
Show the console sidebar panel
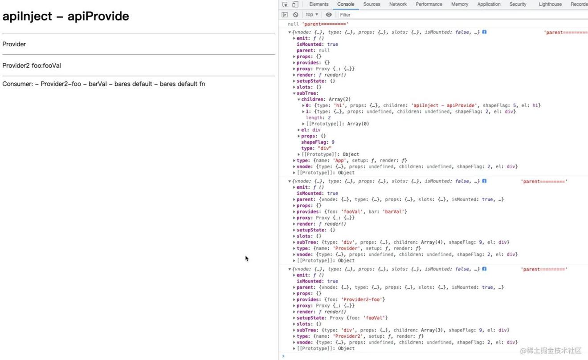pyautogui.click(x=285, y=15)
